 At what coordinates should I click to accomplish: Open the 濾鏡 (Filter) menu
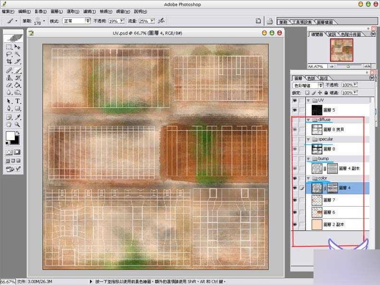click(89, 11)
